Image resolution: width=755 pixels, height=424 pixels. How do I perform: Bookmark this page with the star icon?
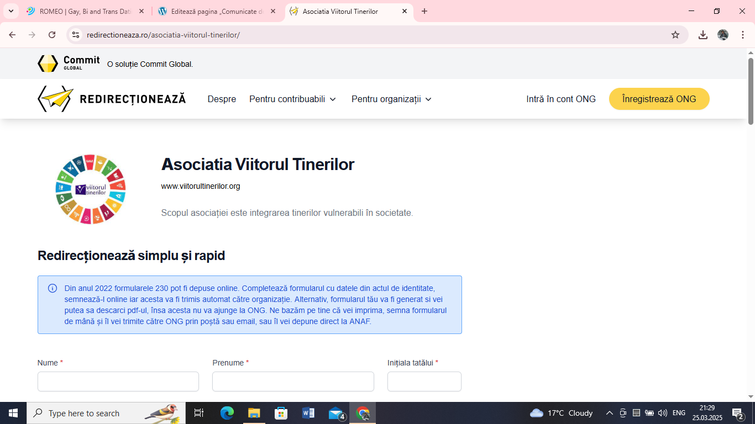(675, 35)
